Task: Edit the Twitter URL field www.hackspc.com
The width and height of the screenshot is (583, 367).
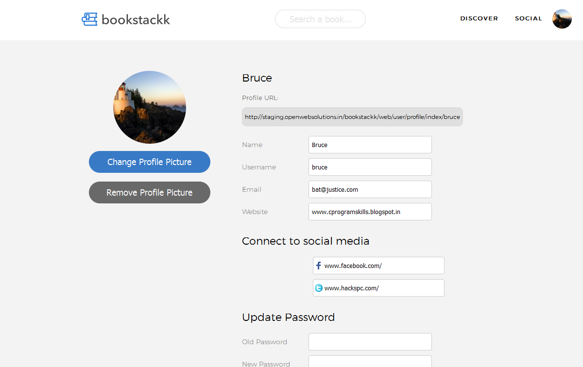Action: [383, 288]
